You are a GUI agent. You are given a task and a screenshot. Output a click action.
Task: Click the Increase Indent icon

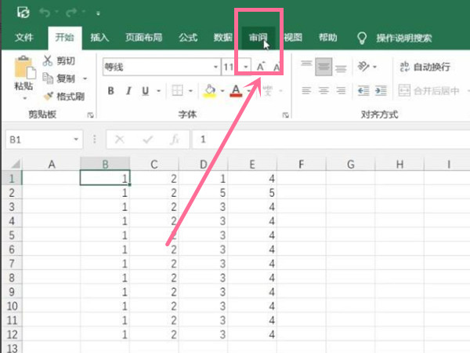(x=382, y=91)
